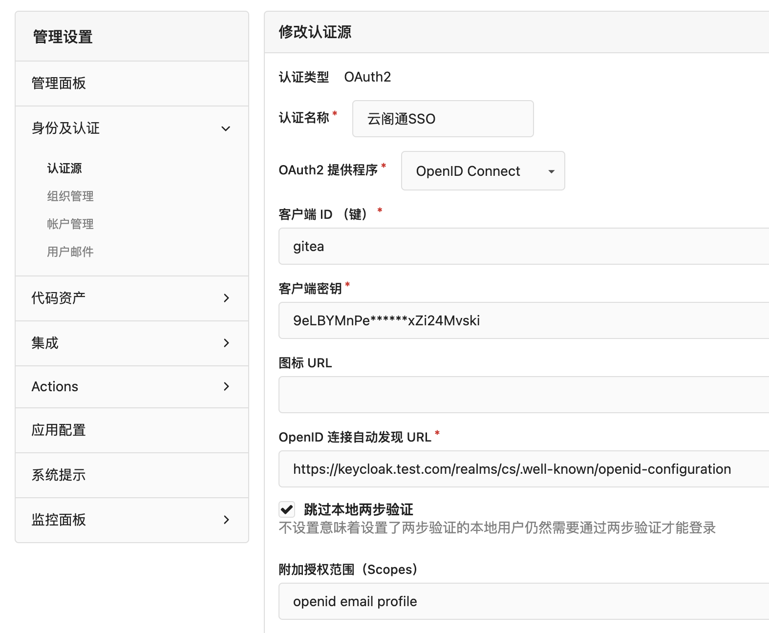Open the OpenID Connect provider dropdown
The width and height of the screenshot is (769, 633).
point(483,171)
